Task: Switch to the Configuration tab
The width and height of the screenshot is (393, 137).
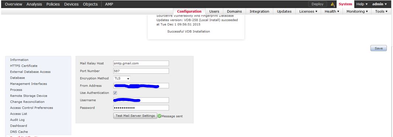Action: (x=189, y=11)
